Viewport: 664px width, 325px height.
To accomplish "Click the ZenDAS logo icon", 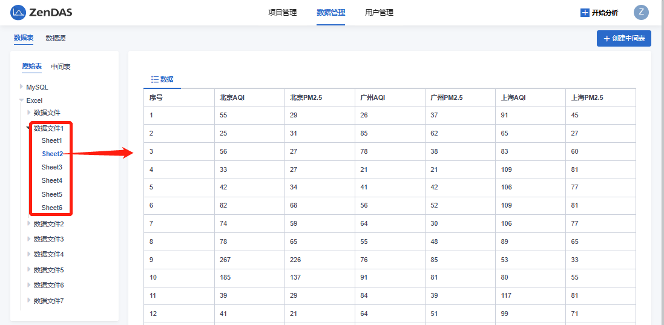I will pos(18,12).
